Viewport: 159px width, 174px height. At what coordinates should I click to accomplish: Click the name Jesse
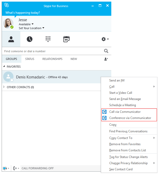pyautogui.click(x=23, y=20)
